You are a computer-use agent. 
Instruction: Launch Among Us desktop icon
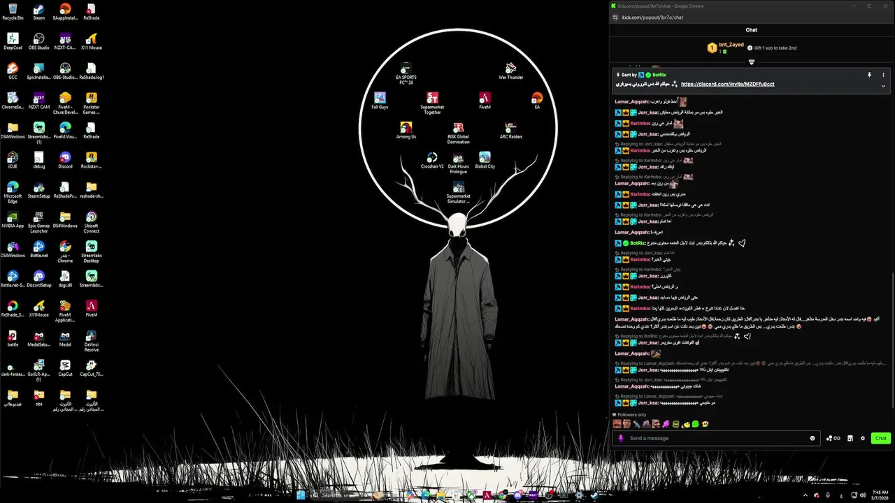pos(406,131)
